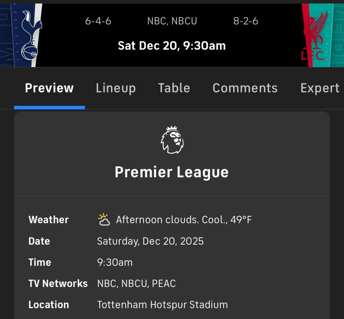The image size is (344, 319).
Task: Open the Premier League heading
Action: tap(172, 172)
